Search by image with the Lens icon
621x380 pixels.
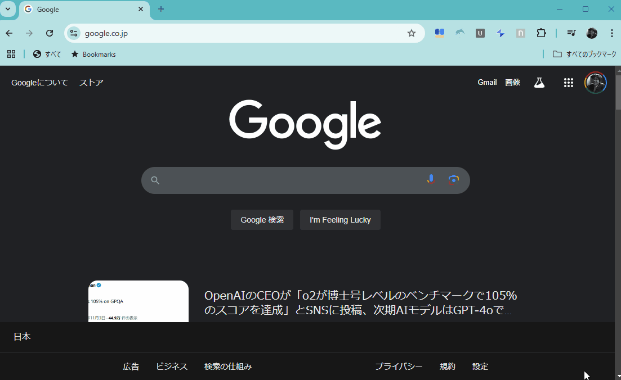click(453, 180)
